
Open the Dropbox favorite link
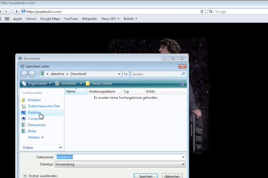click(x=34, y=100)
